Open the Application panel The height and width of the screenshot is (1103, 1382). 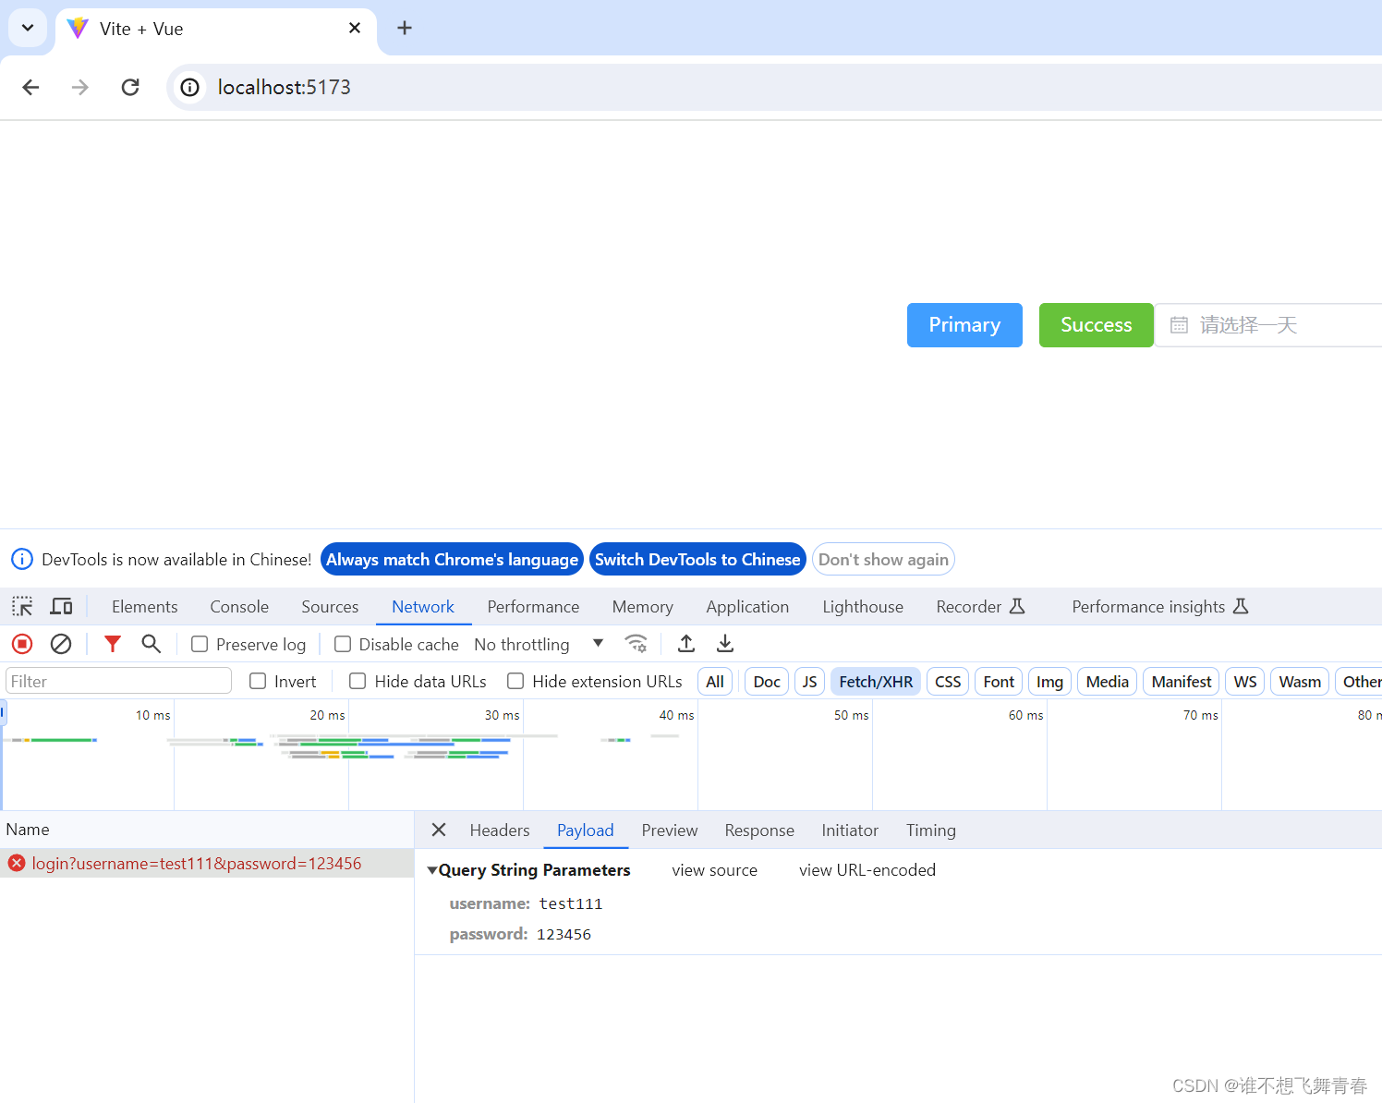747,606
